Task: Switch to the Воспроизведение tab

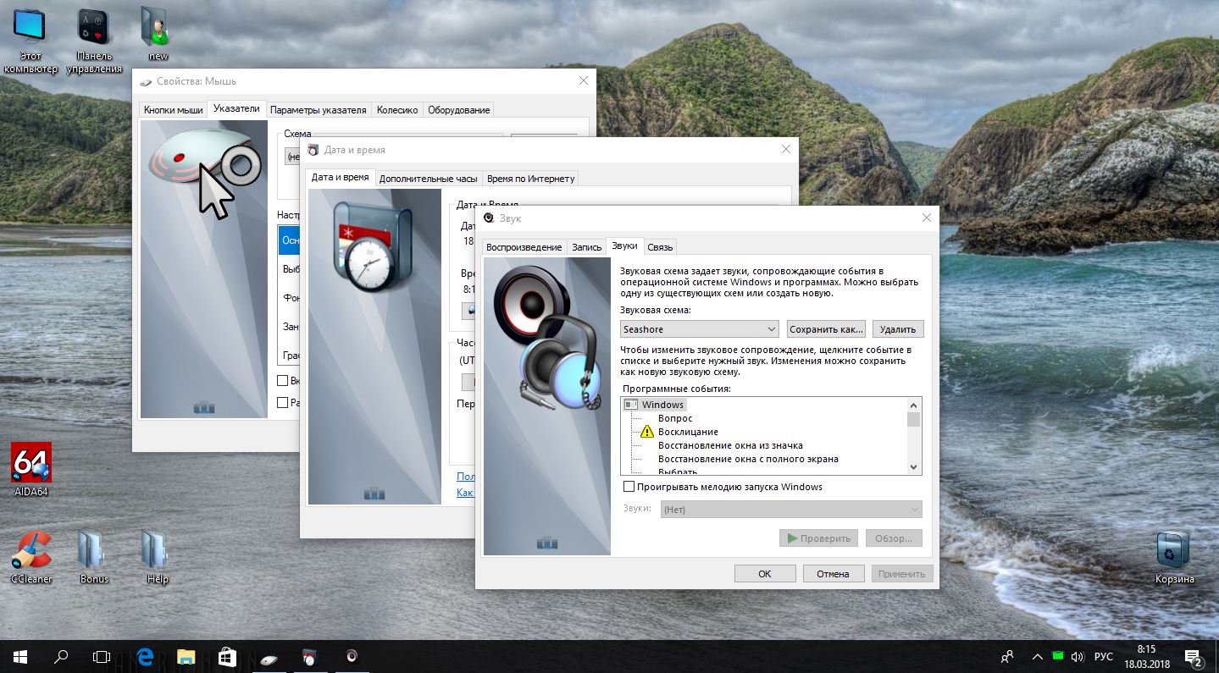Action: 524,247
